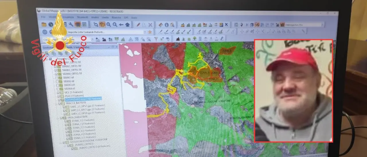
Task: Open the Imposta Lista Comandi Preferiti dropdown
Action: point(145,32)
